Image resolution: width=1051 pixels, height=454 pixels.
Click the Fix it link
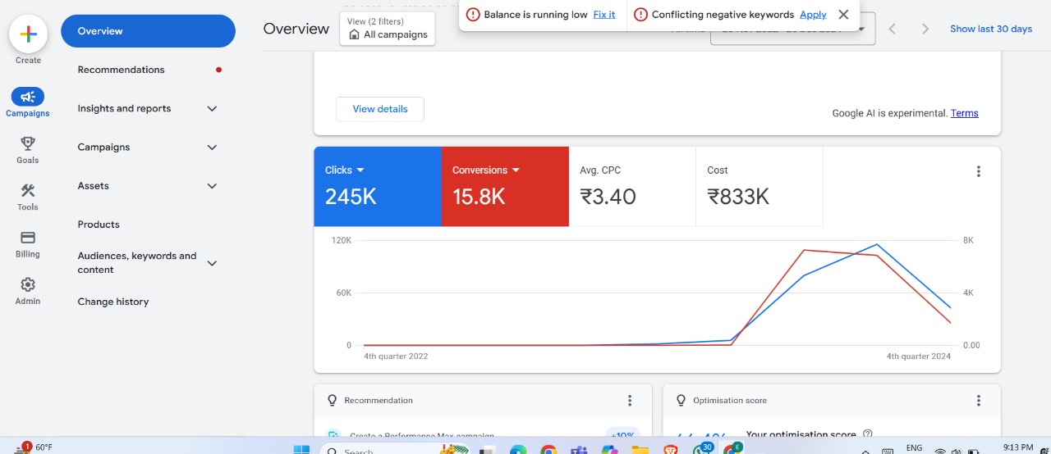[x=604, y=15]
